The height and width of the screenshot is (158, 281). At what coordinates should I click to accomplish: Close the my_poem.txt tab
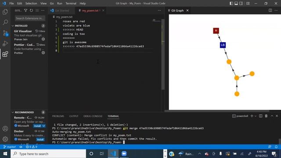[104, 11]
